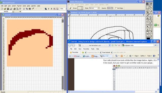Open Excel's zoom percentage dropdown
Viewport: 162px width, 93px height.
coord(66,9)
